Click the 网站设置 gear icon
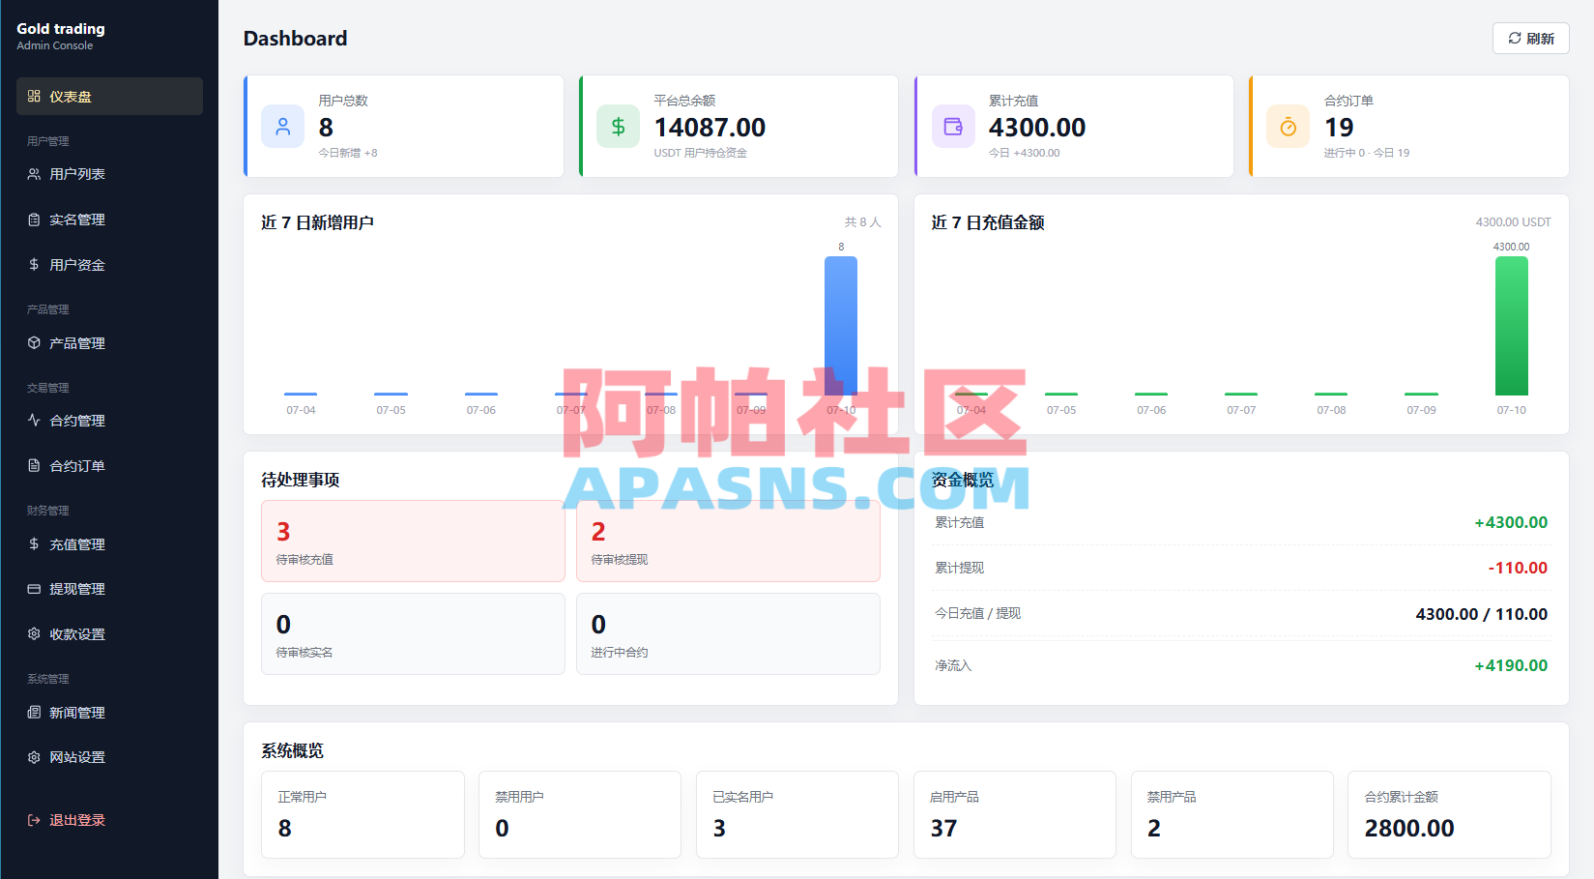This screenshot has height=879, width=1594. (34, 757)
